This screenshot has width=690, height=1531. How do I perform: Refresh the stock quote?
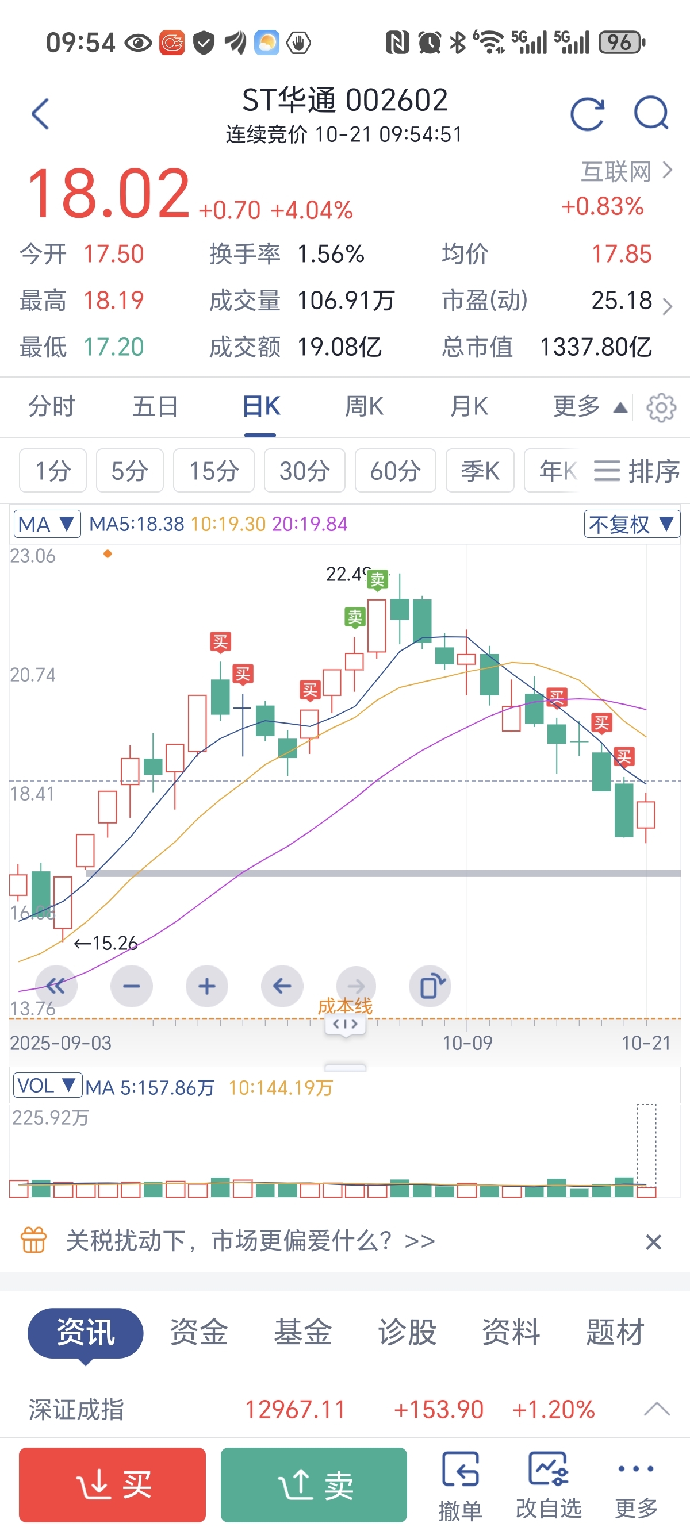point(586,114)
